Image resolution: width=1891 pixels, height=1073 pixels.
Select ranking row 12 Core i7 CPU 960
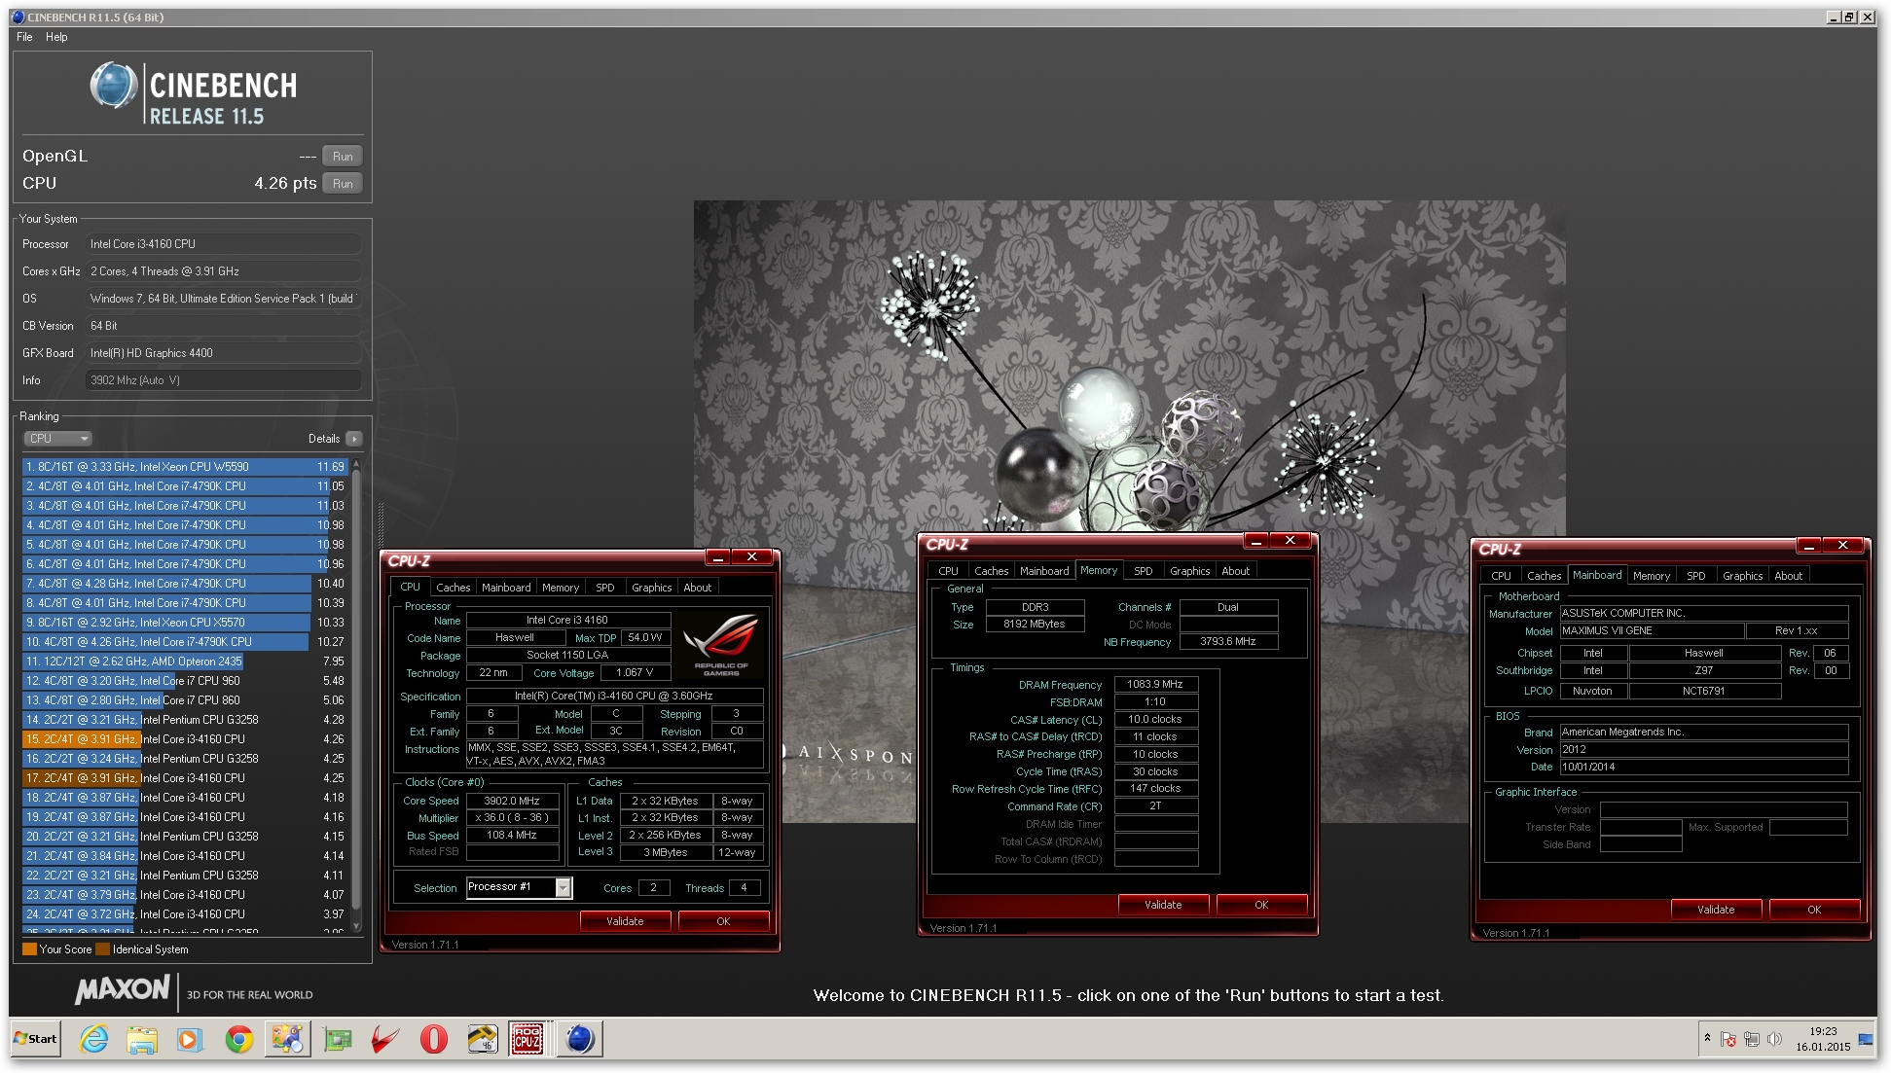185,681
